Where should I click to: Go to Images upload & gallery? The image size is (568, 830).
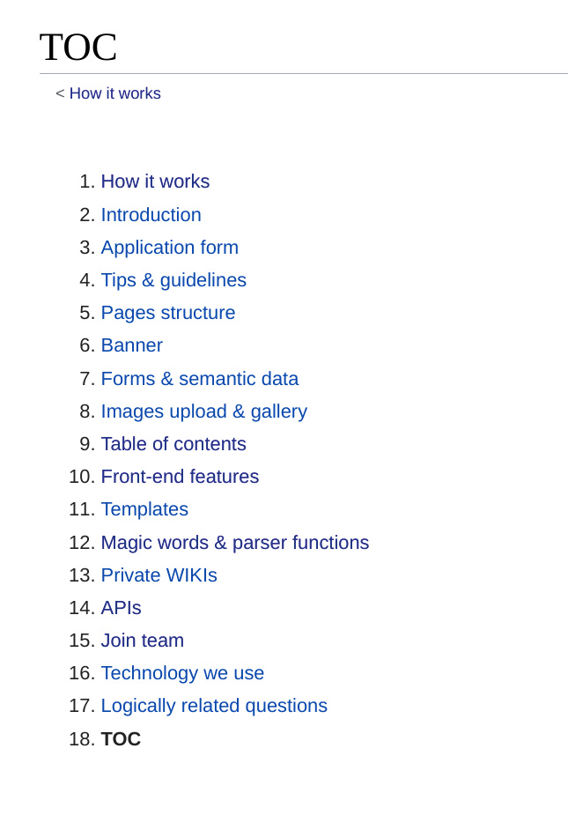[203, 411]
